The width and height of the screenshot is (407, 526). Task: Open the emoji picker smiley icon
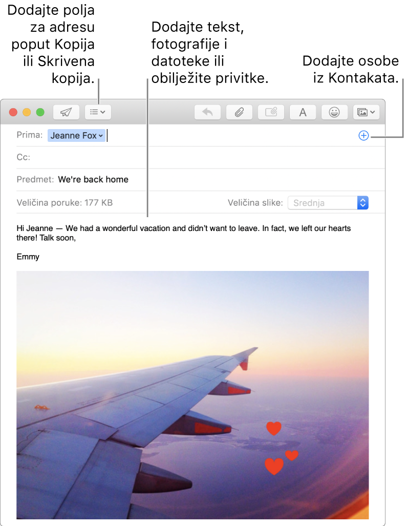pos(334,112)
